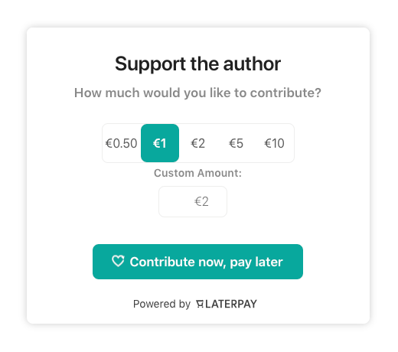The image size is (398, 352).
Task: Click into the Custom Amount input field
Action: [x=193, y=201]
